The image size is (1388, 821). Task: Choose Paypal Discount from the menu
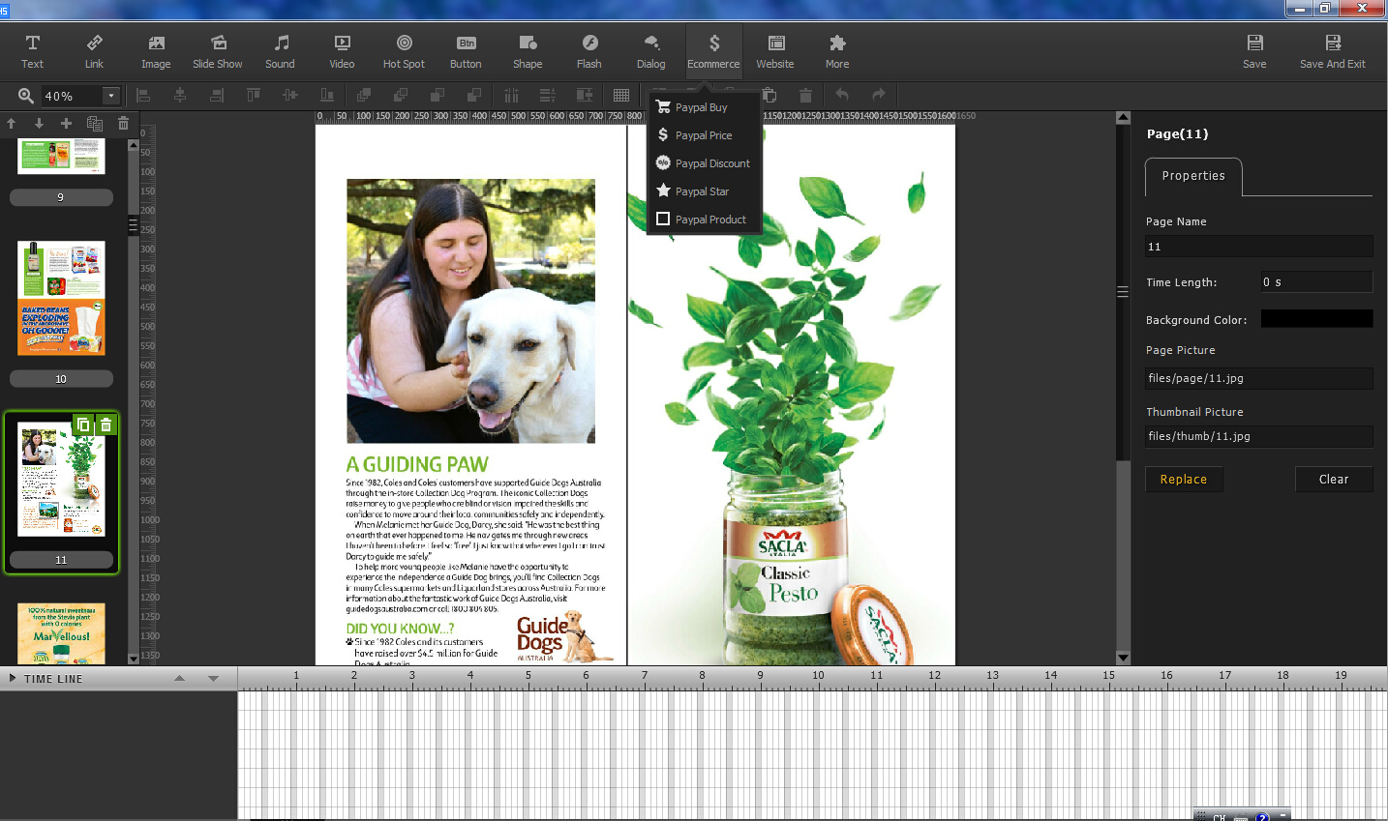pos(711,163)
